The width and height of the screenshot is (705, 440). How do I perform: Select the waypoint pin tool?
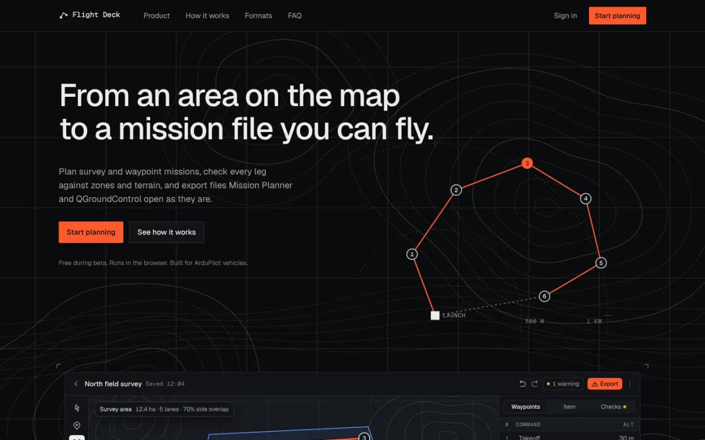[77, 425]
